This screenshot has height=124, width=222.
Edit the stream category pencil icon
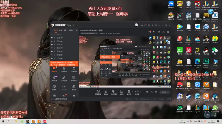97,33
